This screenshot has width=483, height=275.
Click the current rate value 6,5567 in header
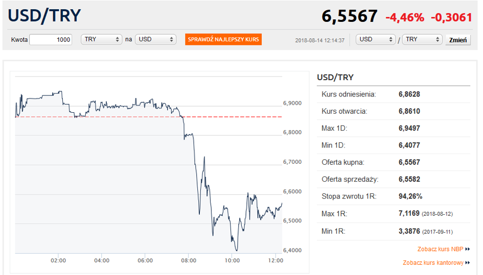[x=349, y=16]
